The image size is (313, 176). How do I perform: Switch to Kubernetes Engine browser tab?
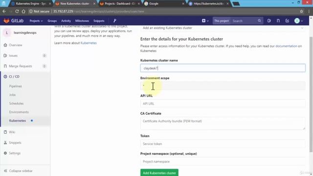tap(30, 3)
